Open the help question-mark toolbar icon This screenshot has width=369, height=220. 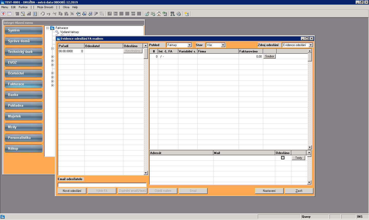coord(187,14)
